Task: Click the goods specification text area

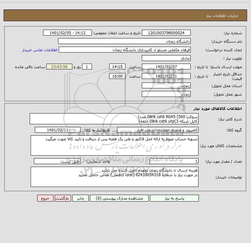Action: (114, 145)
